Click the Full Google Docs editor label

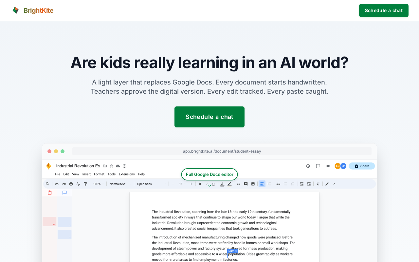coord(209,174)
